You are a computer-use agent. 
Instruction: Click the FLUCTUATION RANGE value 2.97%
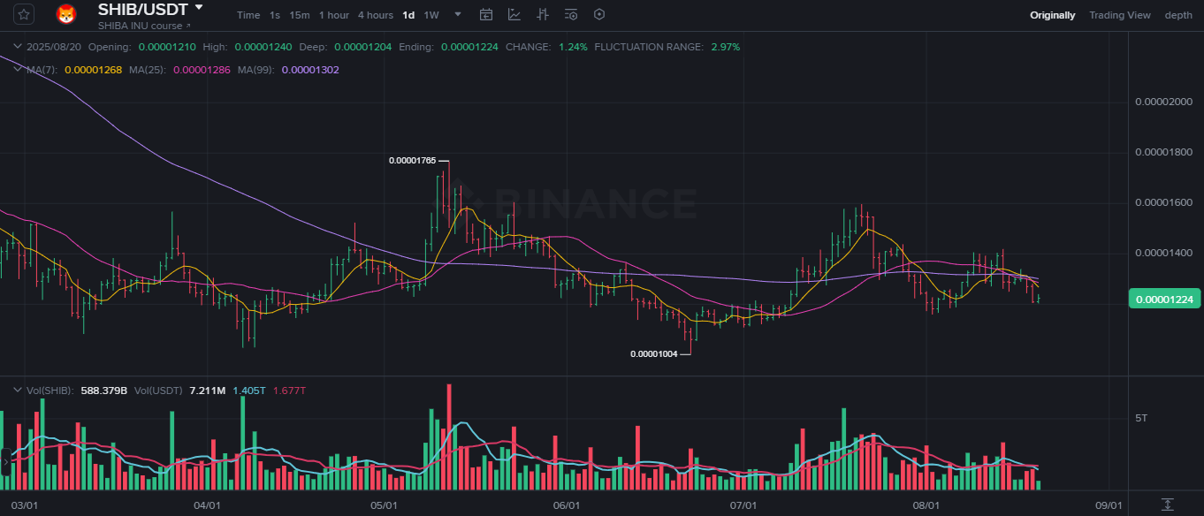[726, 47]
